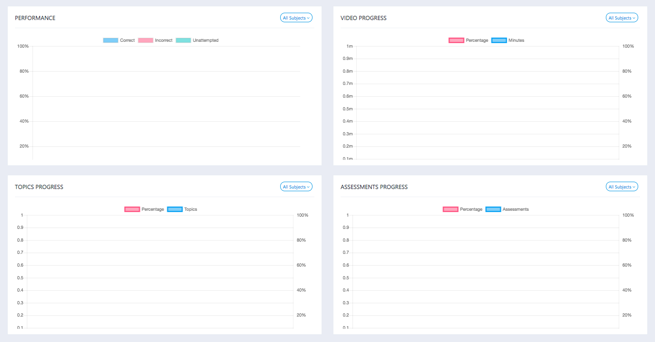The width and height of the screenshot is (655, 342).
Task: Open All Subjects dropdown in Assessments Progress panel
Action: click(x=622, y=187)
